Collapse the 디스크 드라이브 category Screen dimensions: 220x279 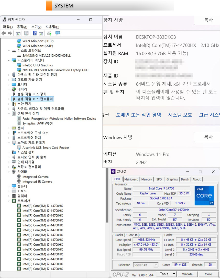(9, 51)
